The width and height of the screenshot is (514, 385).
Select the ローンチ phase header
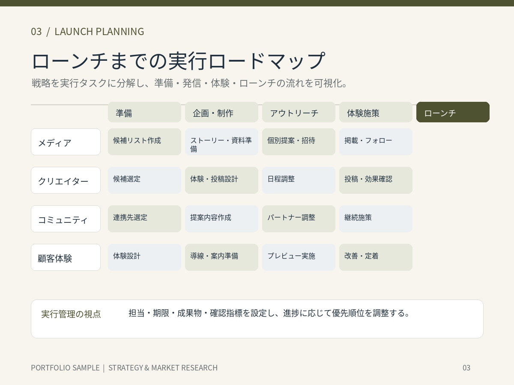coord(453,112)
